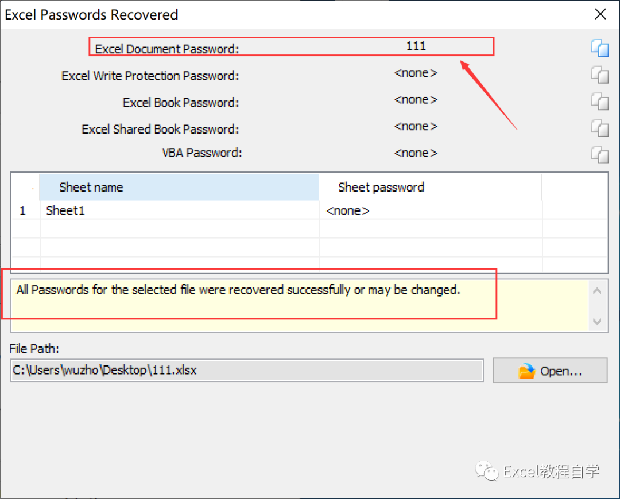Copy the Excel Write Protection Password
620x499 pixels.
coord(600,75)
